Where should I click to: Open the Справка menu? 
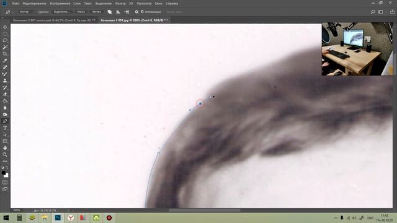(172, 4)
